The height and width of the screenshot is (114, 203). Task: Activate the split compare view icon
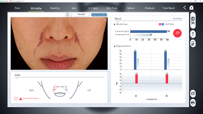pyautogui.click(x=68, y=14)
